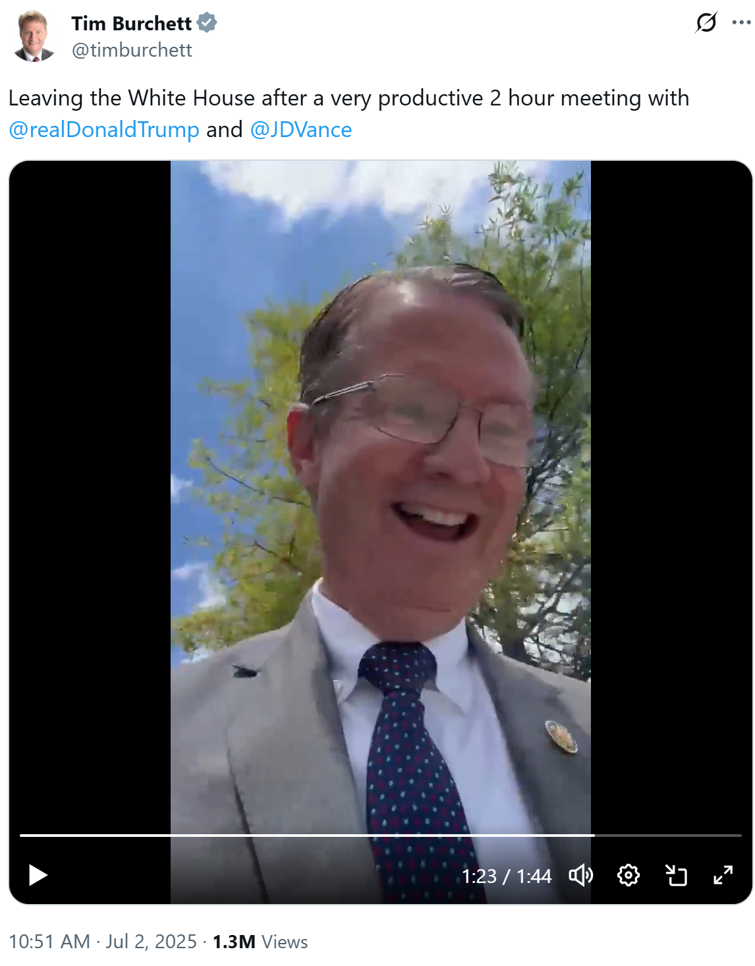Enable picture-in-picture mode icon
The width and height of the screenshot is (755, 966).
676,875
